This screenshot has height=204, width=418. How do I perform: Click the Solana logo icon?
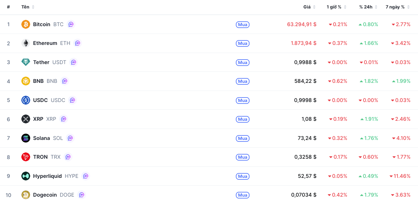(x=26, y=138)
